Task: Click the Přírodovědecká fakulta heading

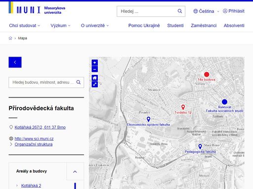Action: [41, 108]
